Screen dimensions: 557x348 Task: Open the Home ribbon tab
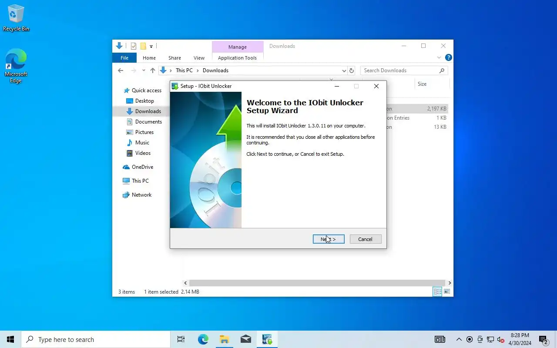pos(149,58)
